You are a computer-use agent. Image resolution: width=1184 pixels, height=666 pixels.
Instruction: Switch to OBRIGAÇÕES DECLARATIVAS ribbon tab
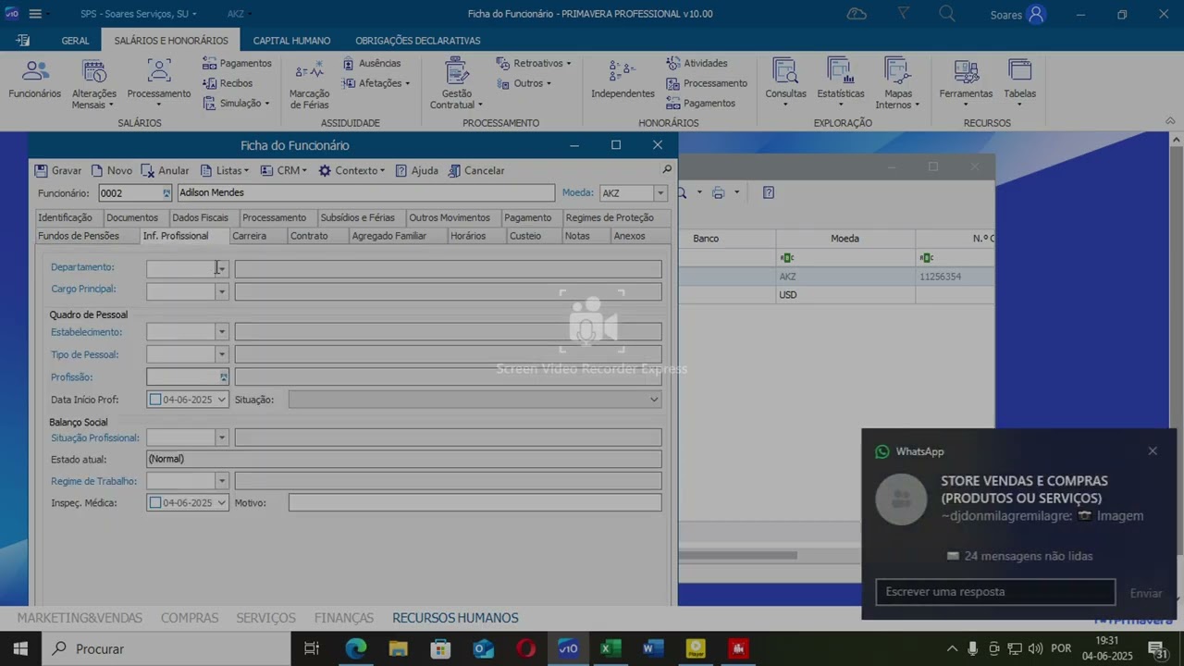coord(418,41)
